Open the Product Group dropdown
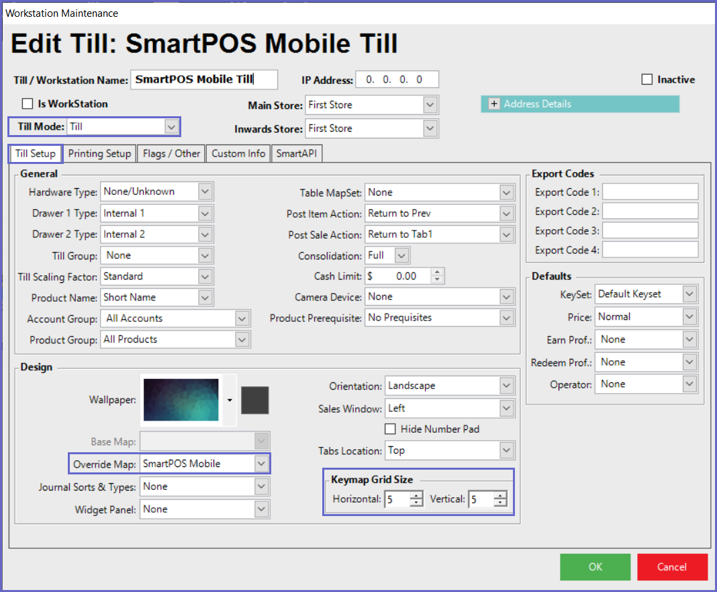Viewport: 717px width, 592px height. (242, 340)
